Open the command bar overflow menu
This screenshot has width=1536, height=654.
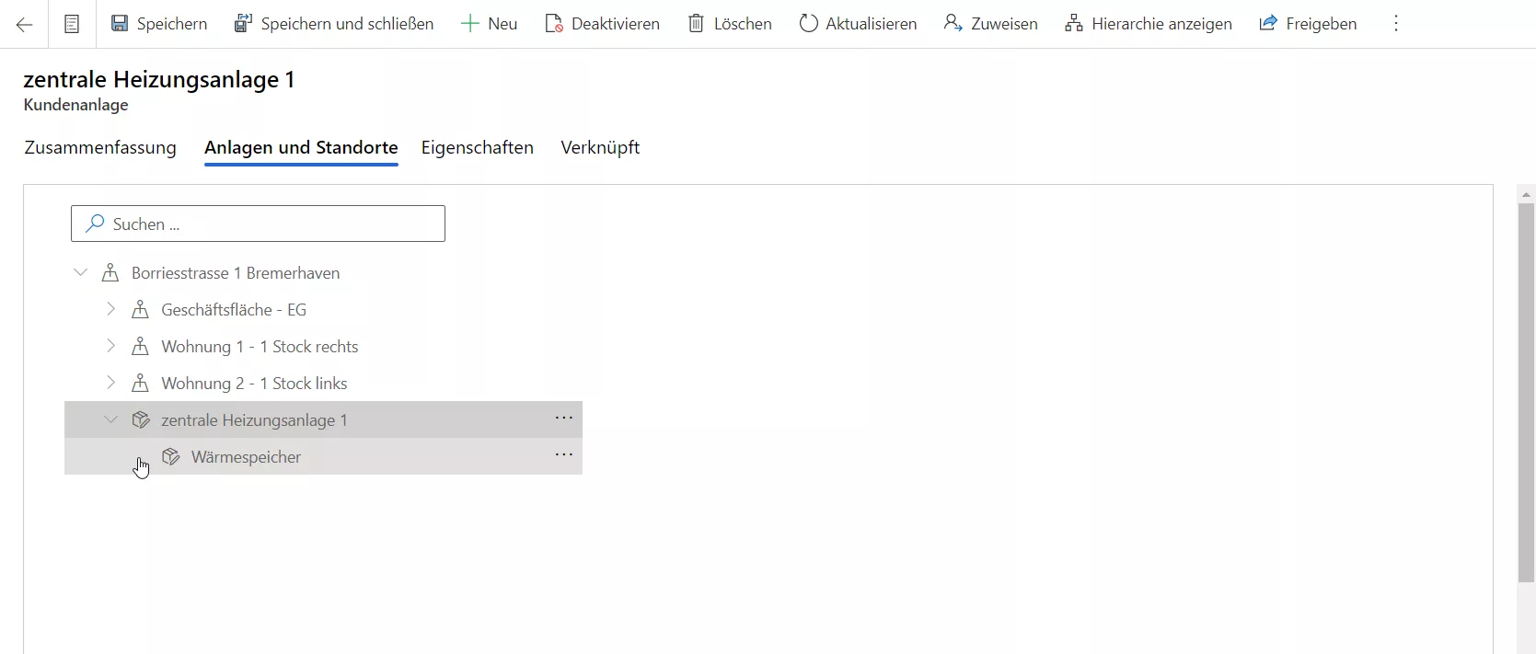(x=1396, y=24)
